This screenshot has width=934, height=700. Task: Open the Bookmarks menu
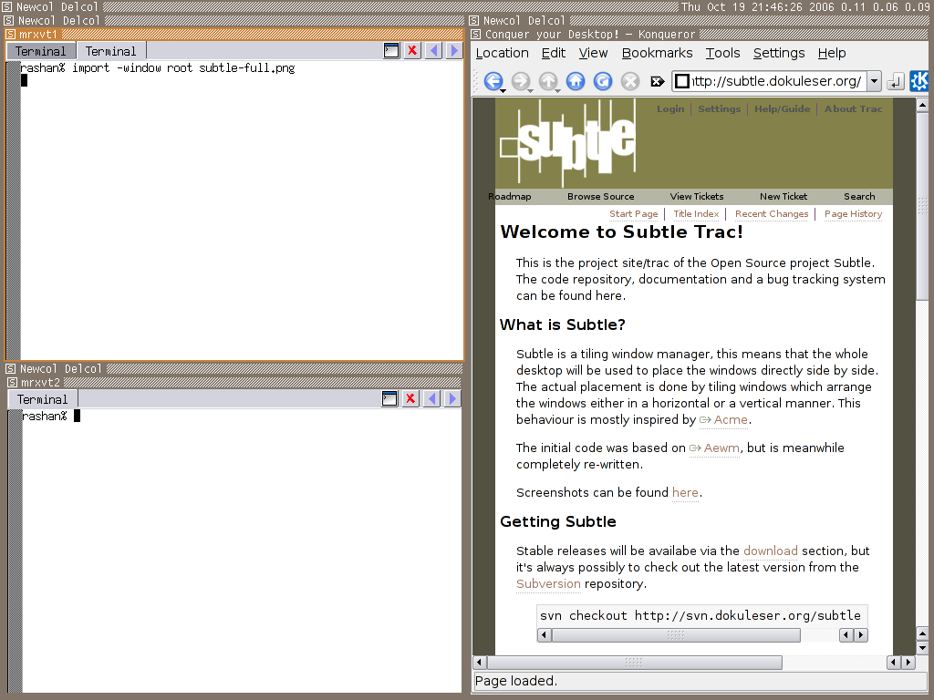[657, 53]
